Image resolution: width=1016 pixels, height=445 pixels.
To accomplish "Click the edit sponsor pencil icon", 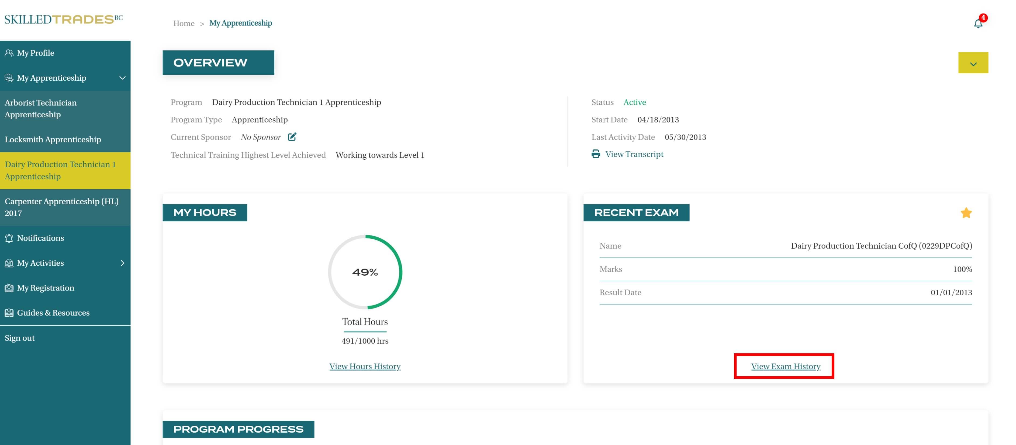I will point(292,137).
